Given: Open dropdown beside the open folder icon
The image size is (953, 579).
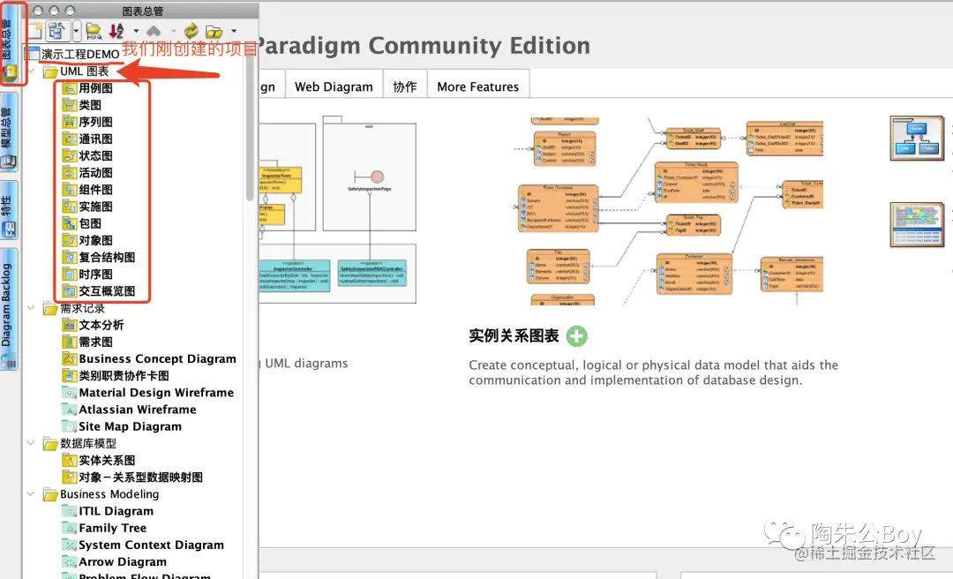Looking at the screenshot, I should (x=233, y=31).
